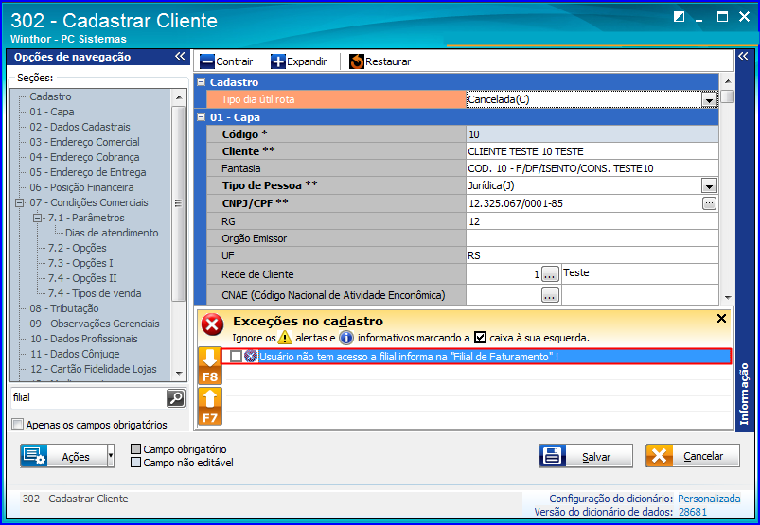760x525 pixels.
Task: Collapse the 01 - Capa section header
Action: [202, 117]
